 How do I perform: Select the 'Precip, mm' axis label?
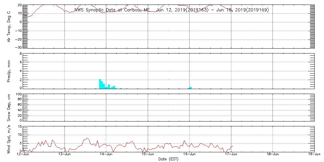pos(9,71)
